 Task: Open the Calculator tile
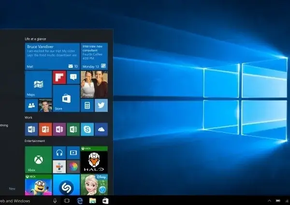click(87, 105)
